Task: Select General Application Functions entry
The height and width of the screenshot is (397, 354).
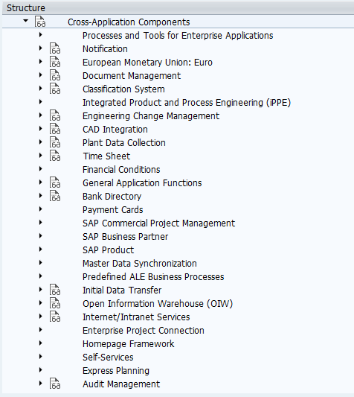Action: 142,183
